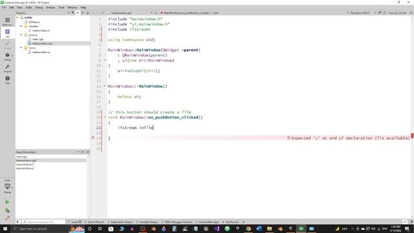Select mainwindow.ui in Forms folder
Screen dimensions: 414x233
41,52
